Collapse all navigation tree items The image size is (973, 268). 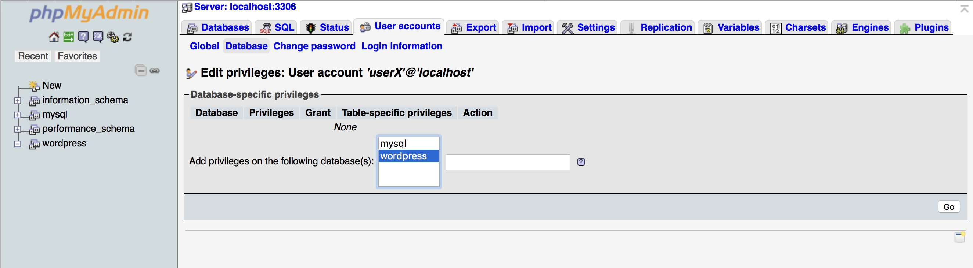pos(141,70)
